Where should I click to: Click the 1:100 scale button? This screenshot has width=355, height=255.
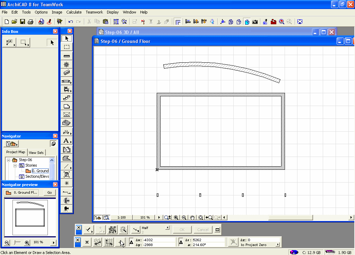(121, 218)
